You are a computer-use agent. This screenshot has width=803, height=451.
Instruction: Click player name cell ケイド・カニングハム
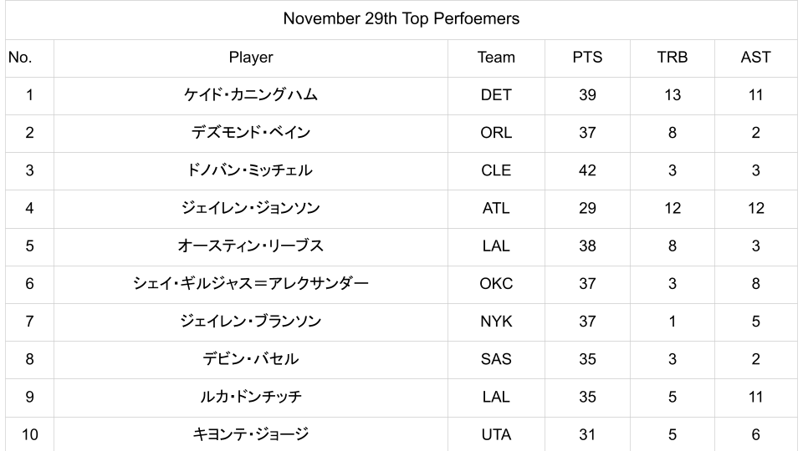(x=251, y=95)
